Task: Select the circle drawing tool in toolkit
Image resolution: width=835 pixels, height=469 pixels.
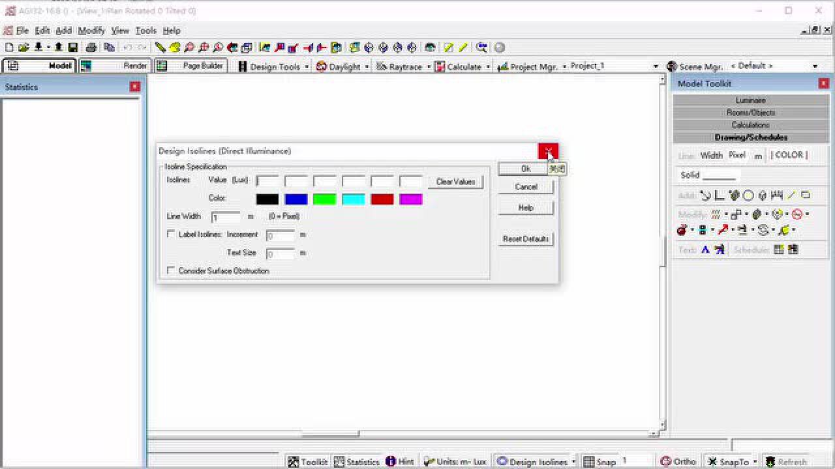Action: [748, 195]
